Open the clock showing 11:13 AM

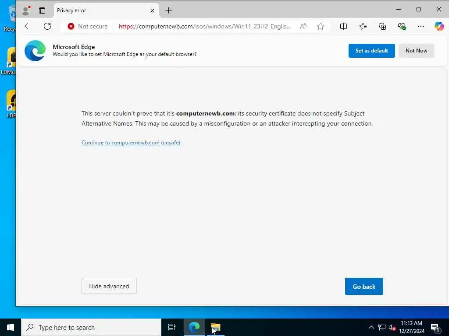pyautogui.click(x=411, y=327)
